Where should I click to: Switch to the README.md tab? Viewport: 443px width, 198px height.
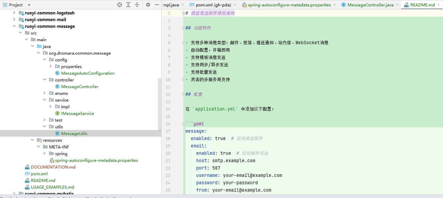pos(422,5)
